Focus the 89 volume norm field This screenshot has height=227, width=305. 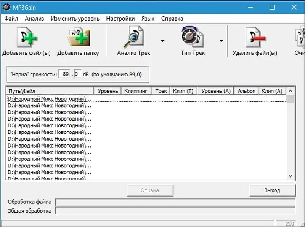(64, 74)
